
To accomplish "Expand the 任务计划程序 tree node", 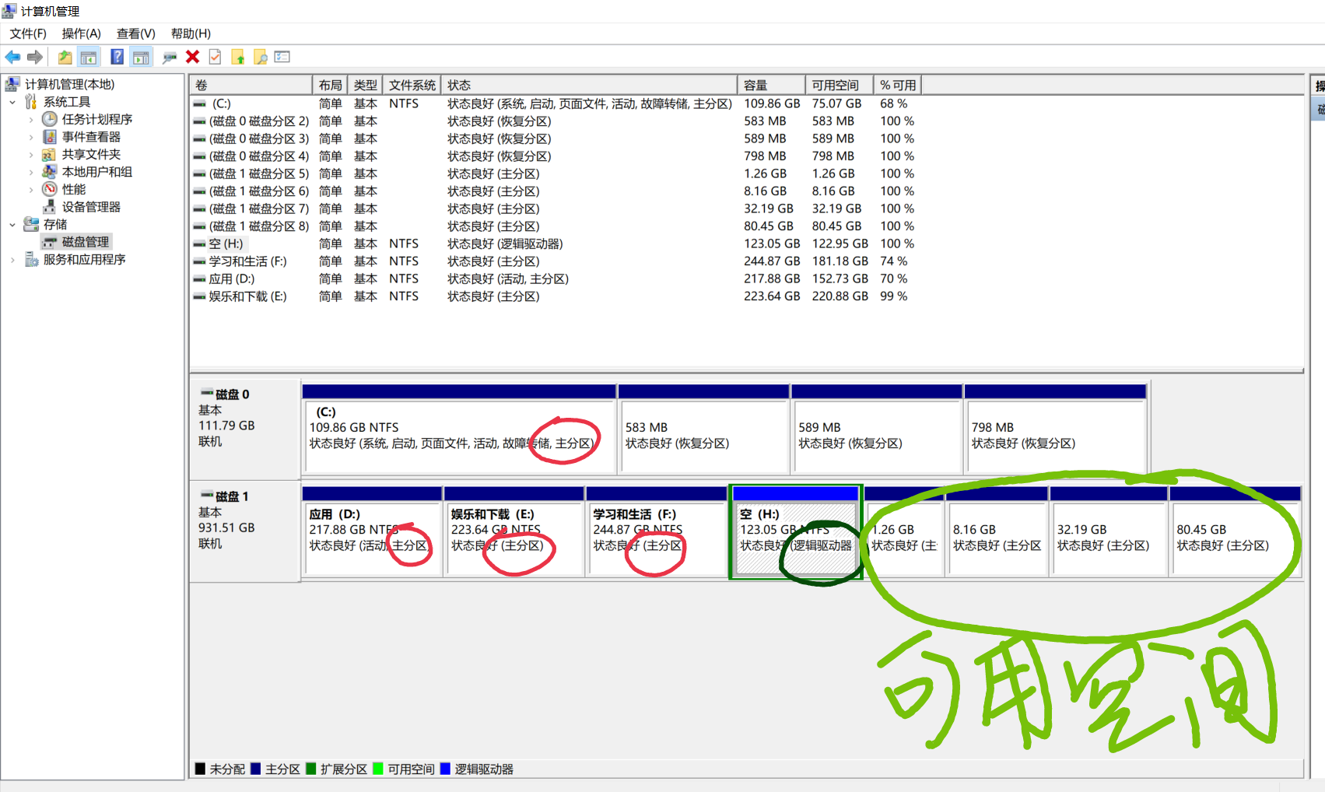I will 31,120.
